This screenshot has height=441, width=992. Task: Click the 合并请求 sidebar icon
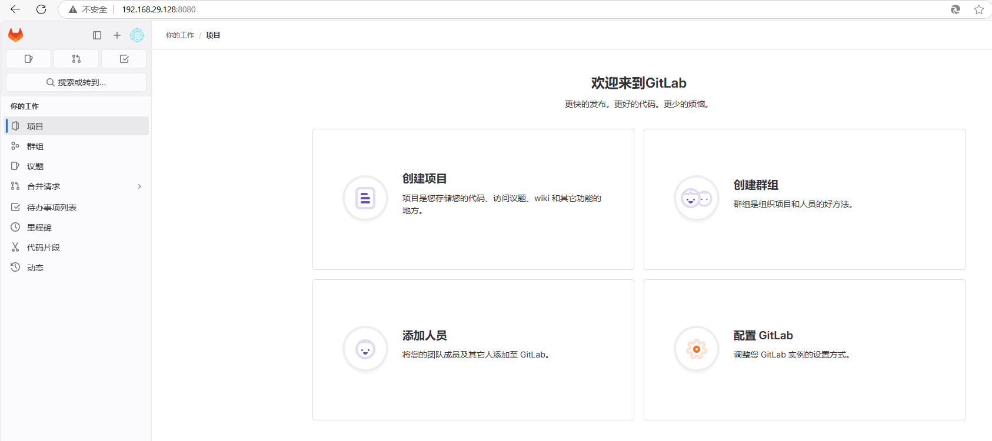pos(15,186)
